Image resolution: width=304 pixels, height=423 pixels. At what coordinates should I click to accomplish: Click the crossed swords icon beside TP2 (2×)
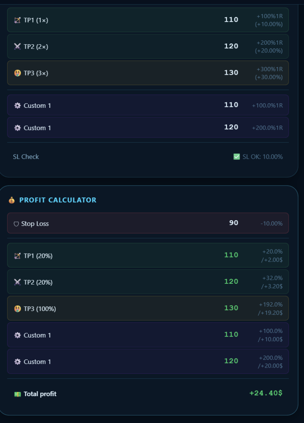pyautogui.click(x=17, y=47)
